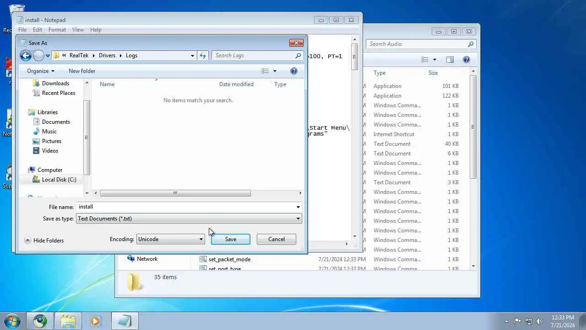Click the magnifier icon in Search Logs box

tap(298, 55)
